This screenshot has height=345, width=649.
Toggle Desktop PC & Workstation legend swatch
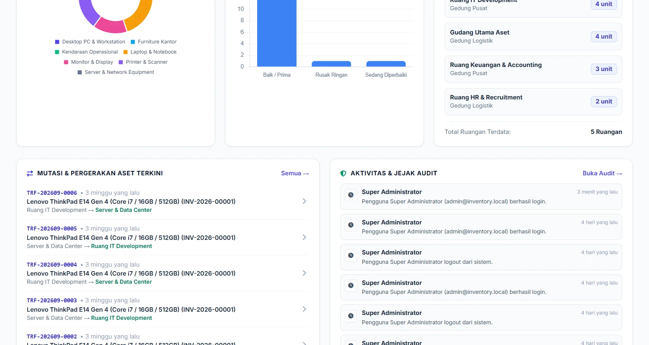click(x=57, y=42)
